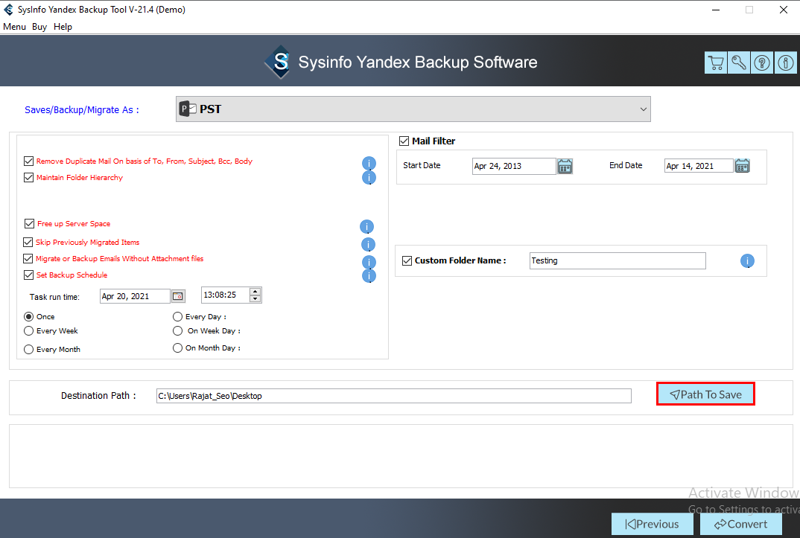The height and width of the screenshot is (538, 800).
Task: Open the Menu menu
Action: click(x=14, y=27)
